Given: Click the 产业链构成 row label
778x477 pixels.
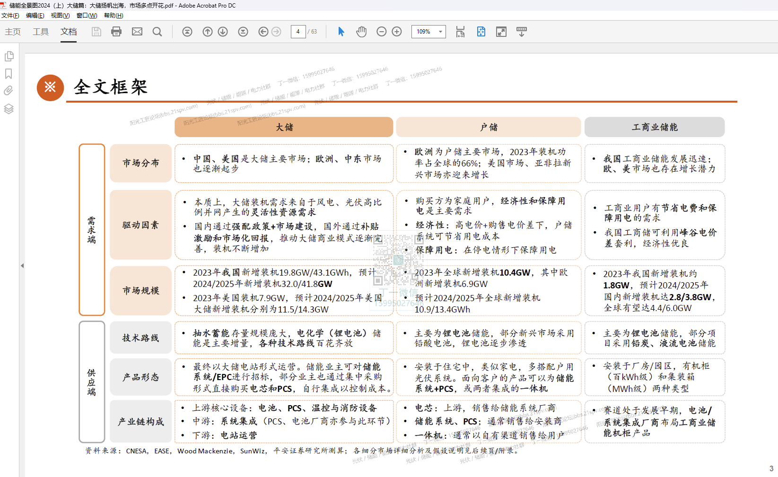Looking at the screenshot, I should point(141,422).
